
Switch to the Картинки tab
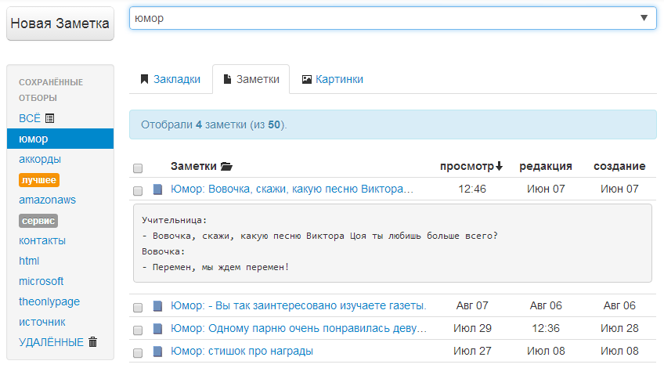pos(333,79)
